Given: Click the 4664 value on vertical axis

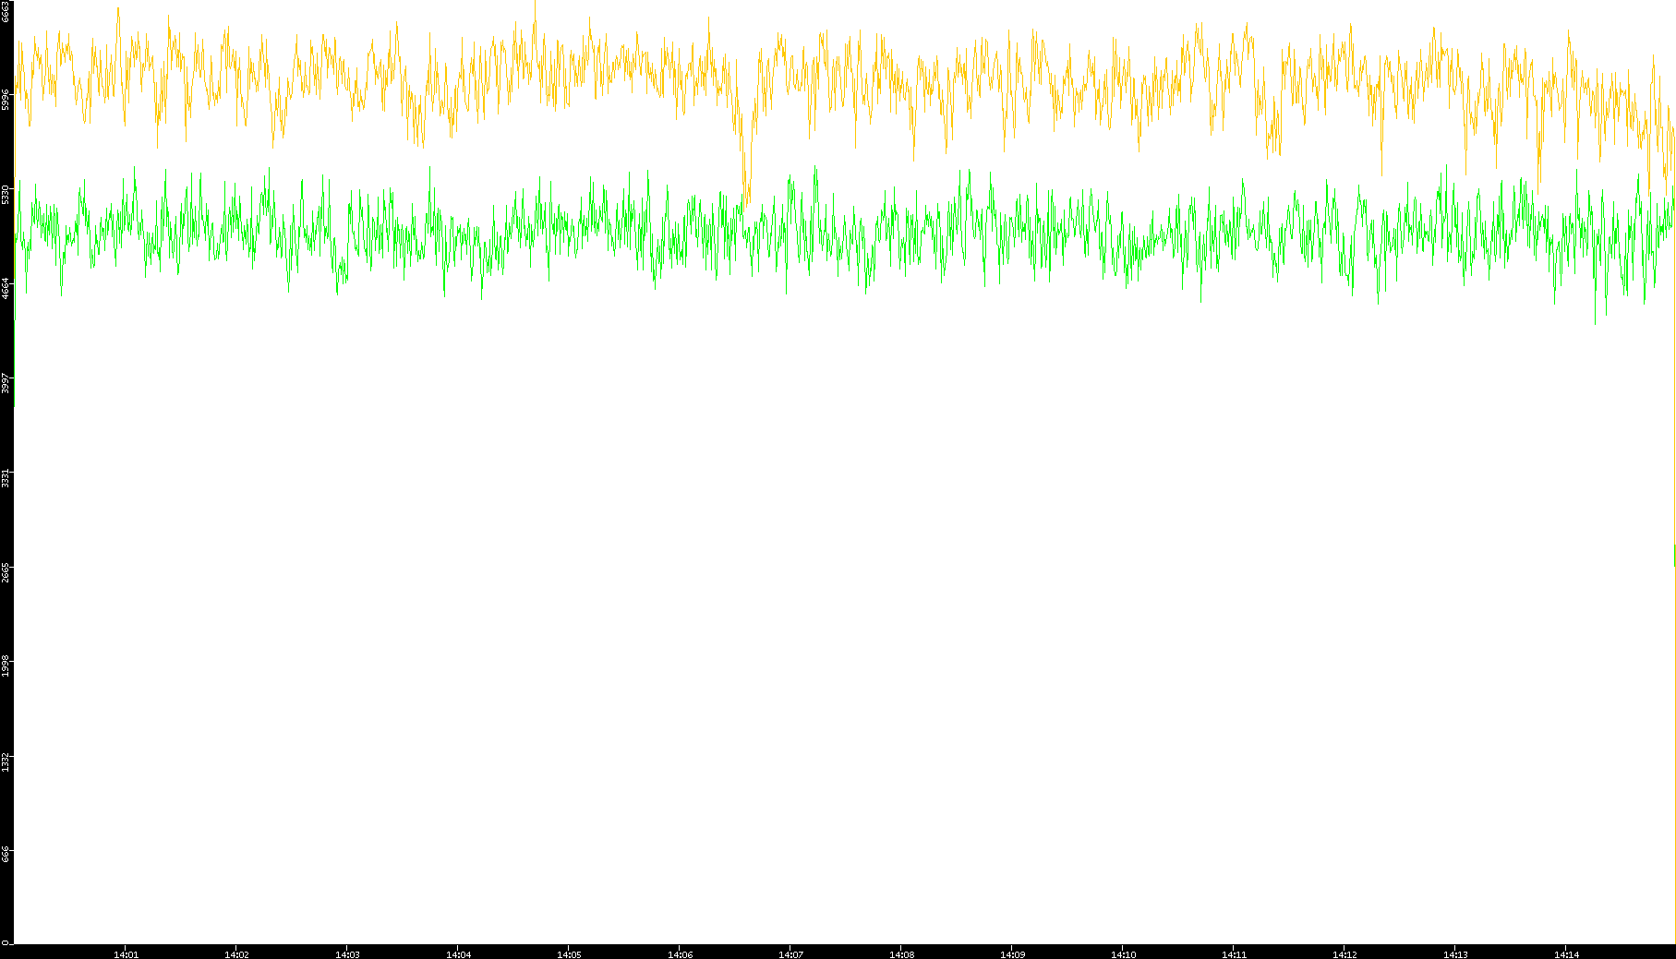Looking at the screenshot, I should 6,288.
